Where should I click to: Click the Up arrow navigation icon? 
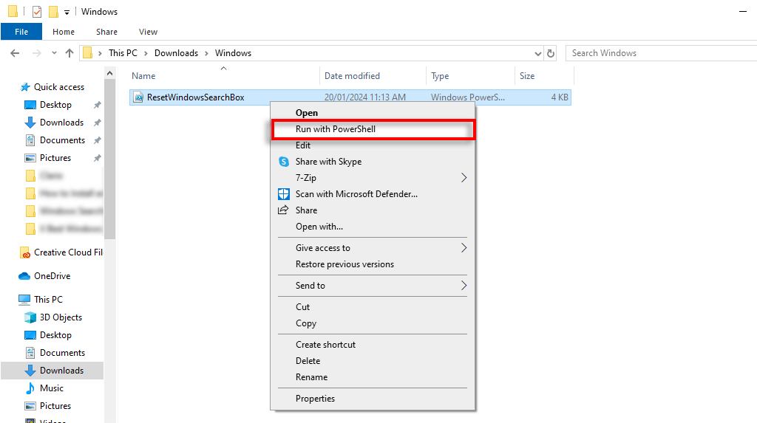(69, 53)
